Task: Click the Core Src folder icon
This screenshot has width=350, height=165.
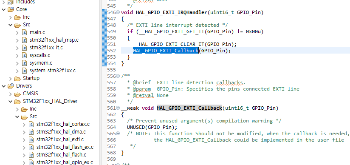Action: click(x=18, y=25)
